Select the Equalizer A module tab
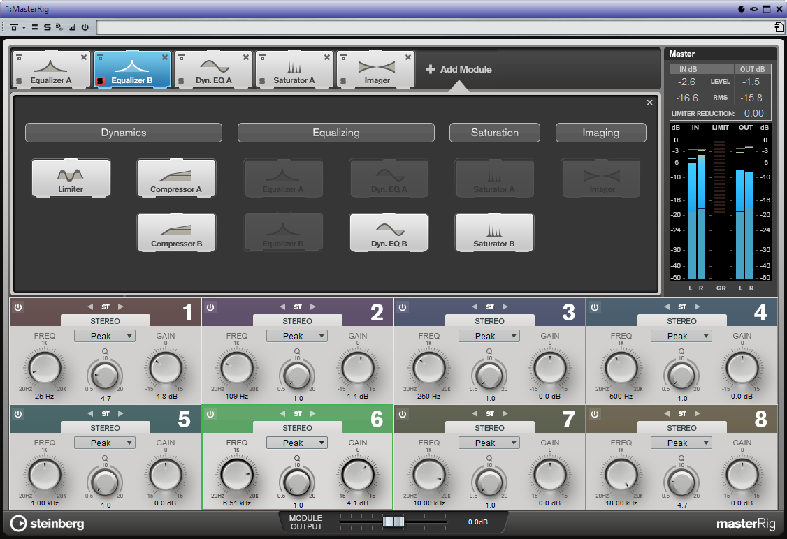 pos(51,70)
